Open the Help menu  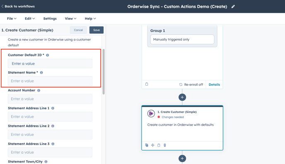click(90, 19)
